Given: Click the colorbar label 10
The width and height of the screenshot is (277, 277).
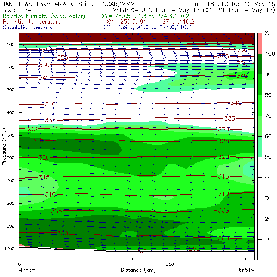Looking at the screenshot, I should pos(268,239).
